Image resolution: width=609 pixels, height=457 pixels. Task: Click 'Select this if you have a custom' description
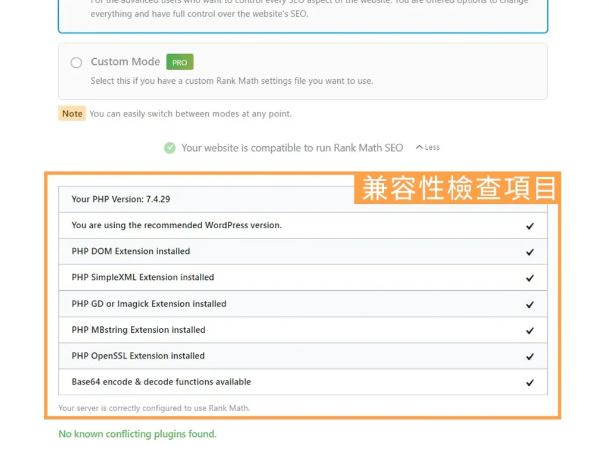[x=232, y=81]
